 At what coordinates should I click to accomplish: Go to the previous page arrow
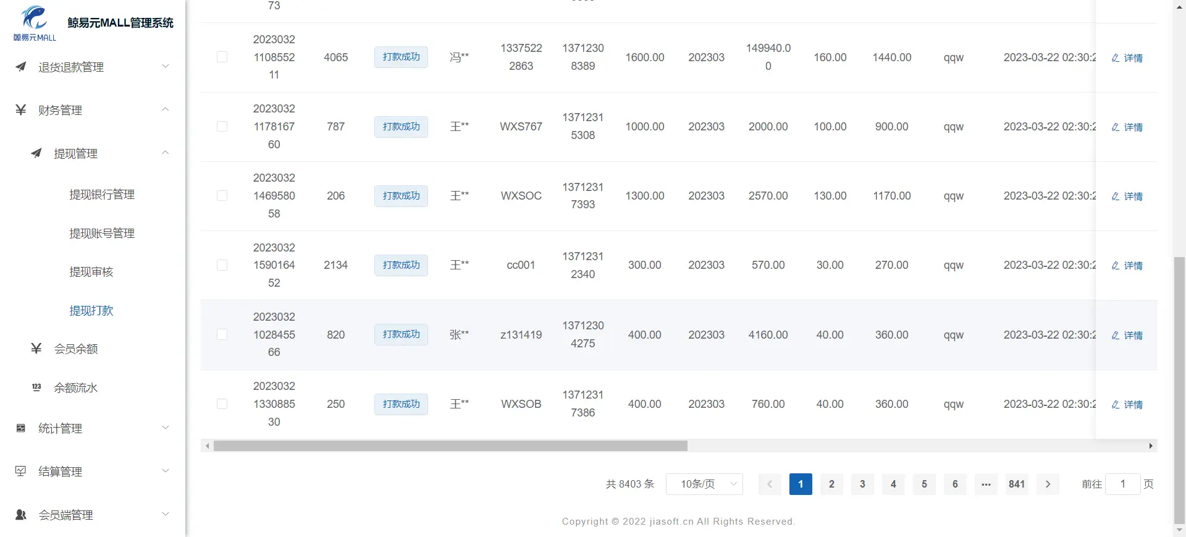tap(770, 484)
